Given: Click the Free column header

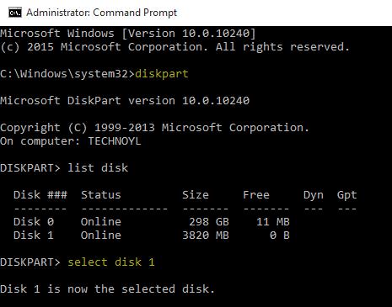Looking at the screenshot, I should tap(256, 195).
